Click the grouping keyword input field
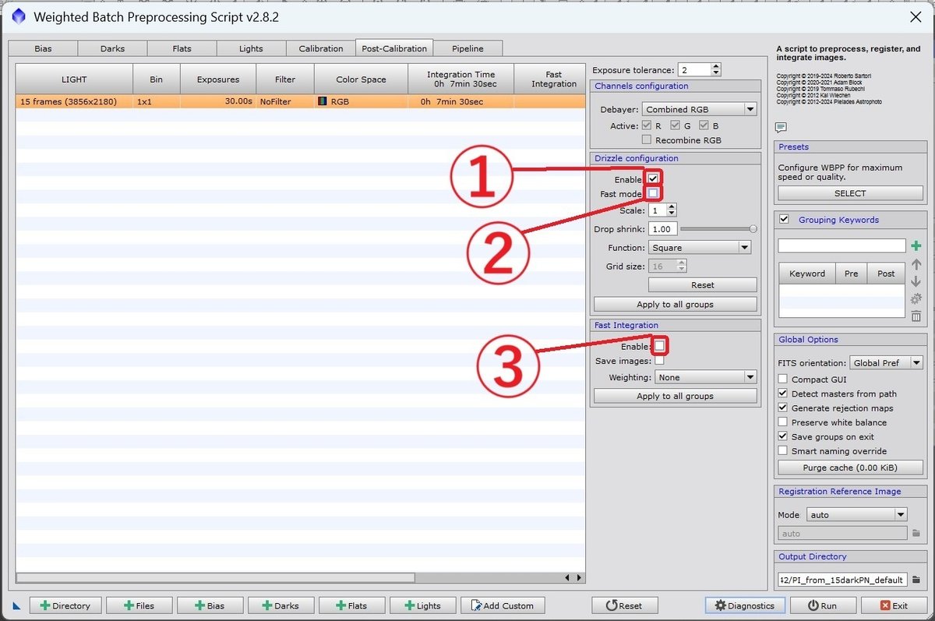The height and width of the screenshot is (621, 935). click(841, 246)
